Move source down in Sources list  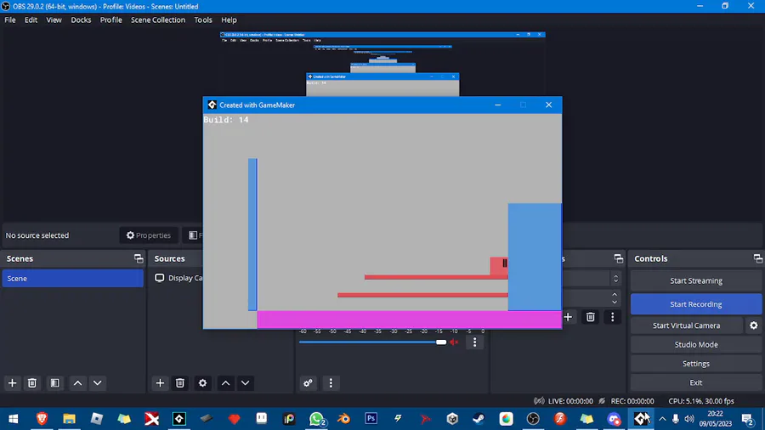246,383
